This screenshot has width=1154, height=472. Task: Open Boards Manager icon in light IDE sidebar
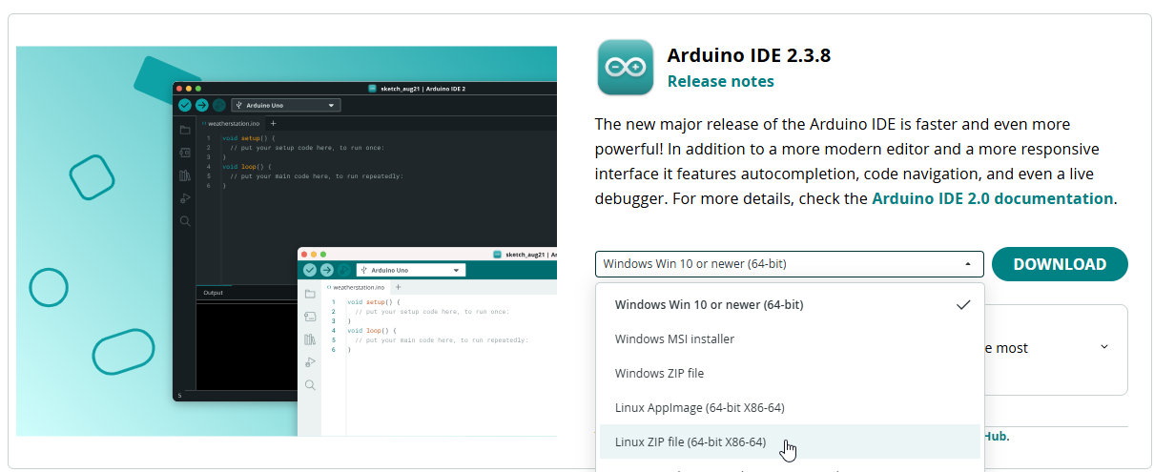pos(310,317)
